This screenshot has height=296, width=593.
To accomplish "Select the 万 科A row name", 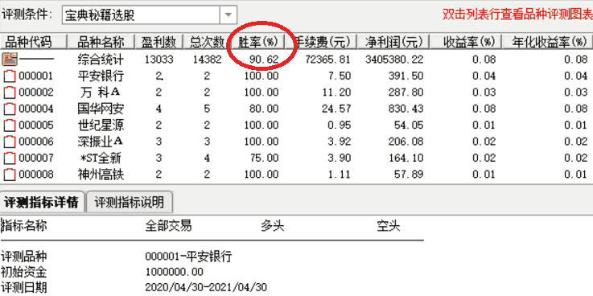I will click(x=101, y=92).
